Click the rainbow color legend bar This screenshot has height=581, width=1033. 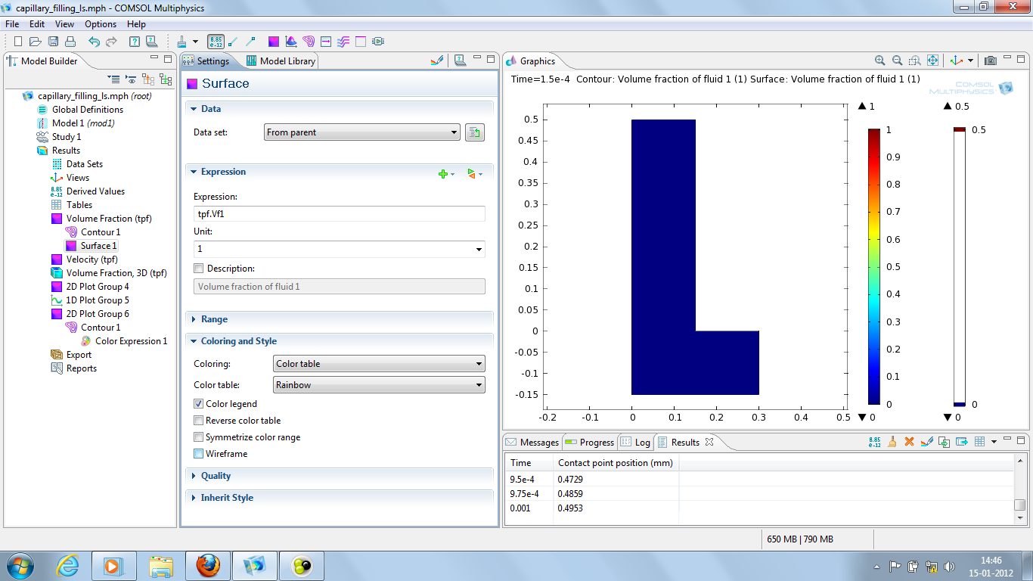point(873,265)
